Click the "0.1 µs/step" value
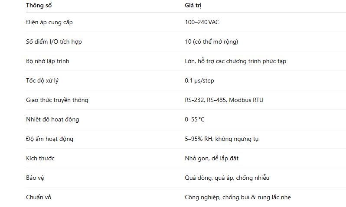The image size is (346, 207). click(199, 80)
